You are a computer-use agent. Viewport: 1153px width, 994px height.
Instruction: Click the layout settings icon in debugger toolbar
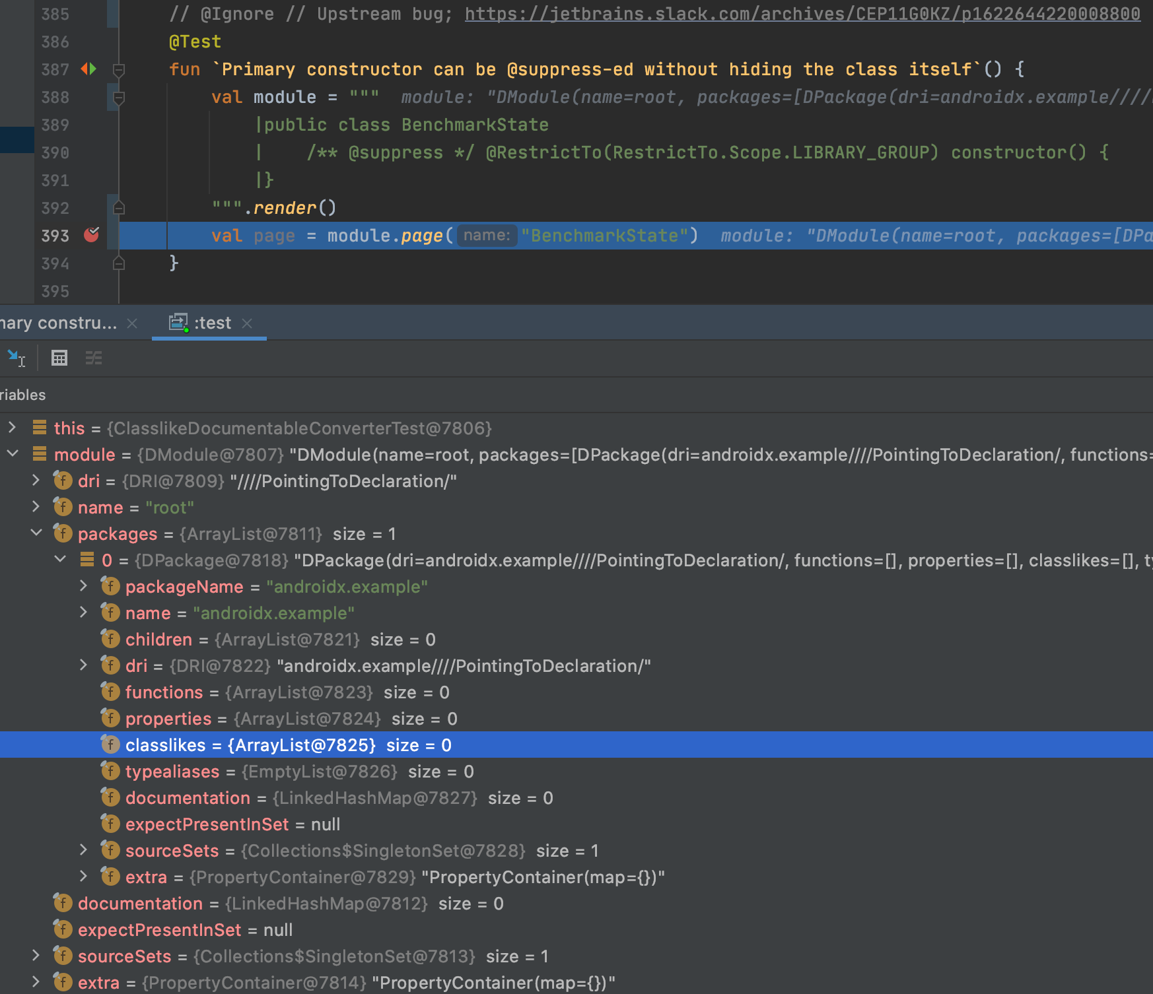[x=94, y=358]
